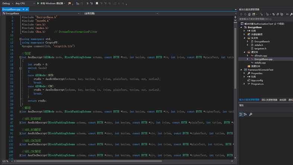This screenshot has height=165, width=293.
Task: Select Program.cs in Solution Explorer
Action: (257, 84)
